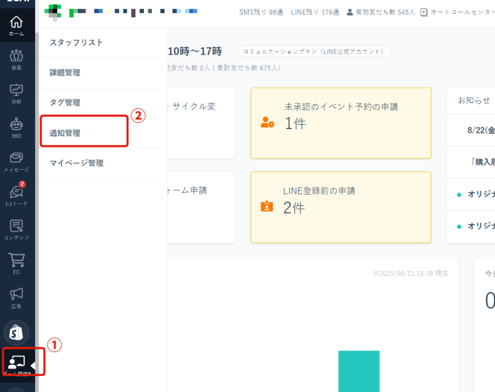Viewport: 495px width, 392px height.
Task: Click the orange person-clock icon on event card
Action: point(267,122)
